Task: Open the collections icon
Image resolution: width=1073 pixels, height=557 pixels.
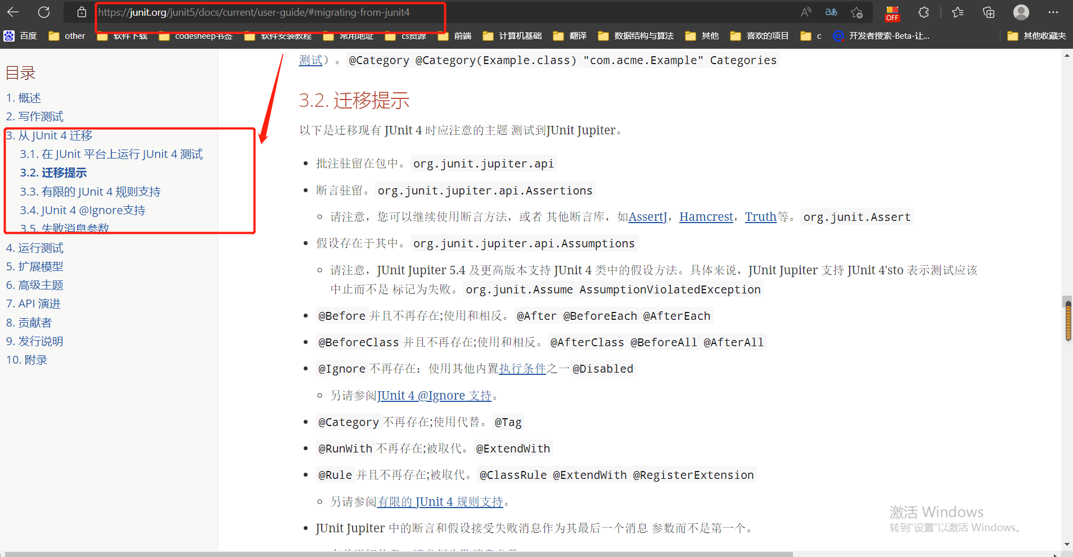Action: [989, 12]
